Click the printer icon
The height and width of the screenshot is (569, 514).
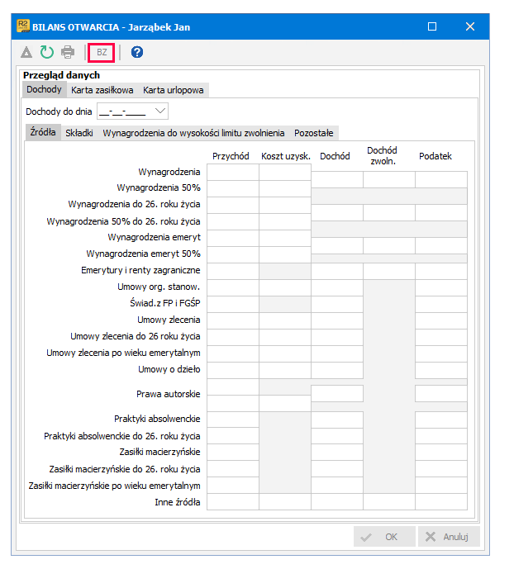[68, 52]
